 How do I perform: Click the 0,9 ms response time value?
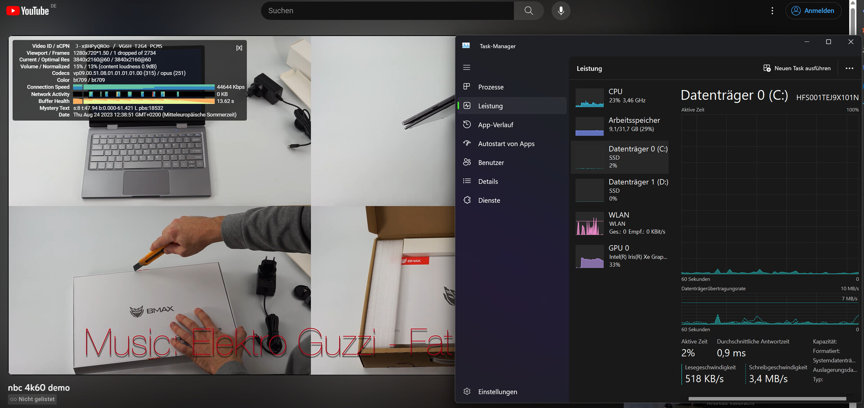pyautogui.click(x=731, y=353)
